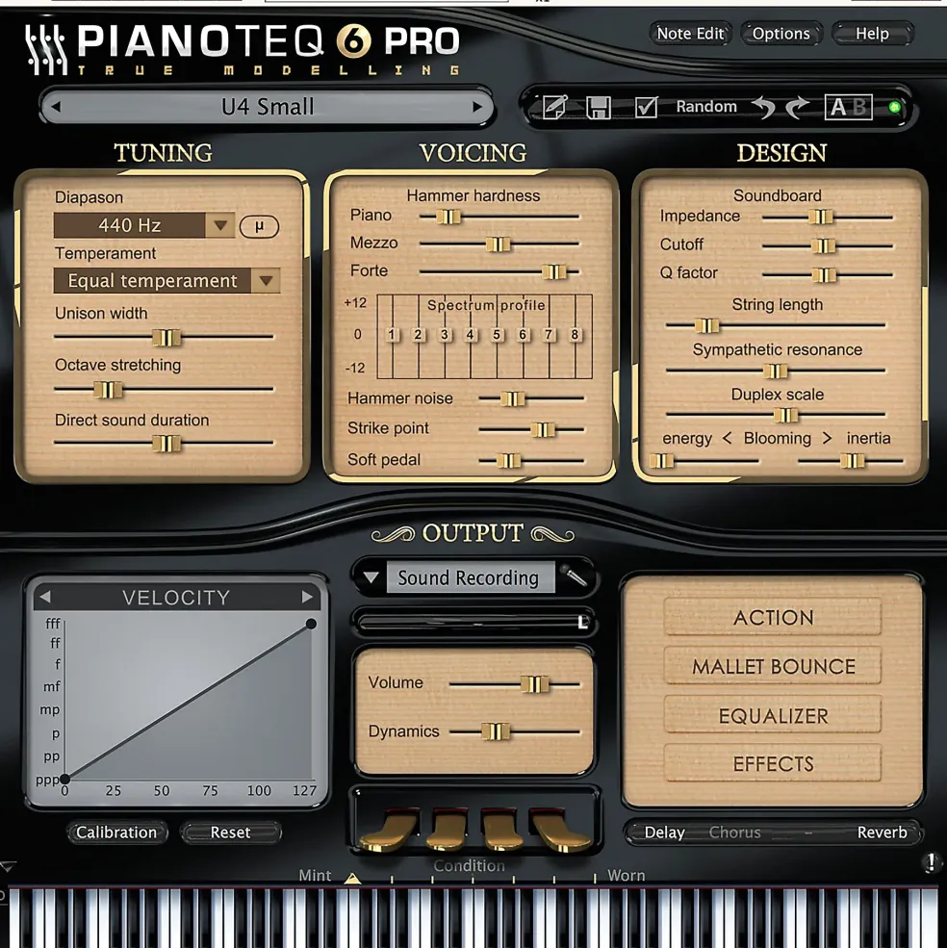Click the velocity Reset button
The image size is (947, 948).
230,833
